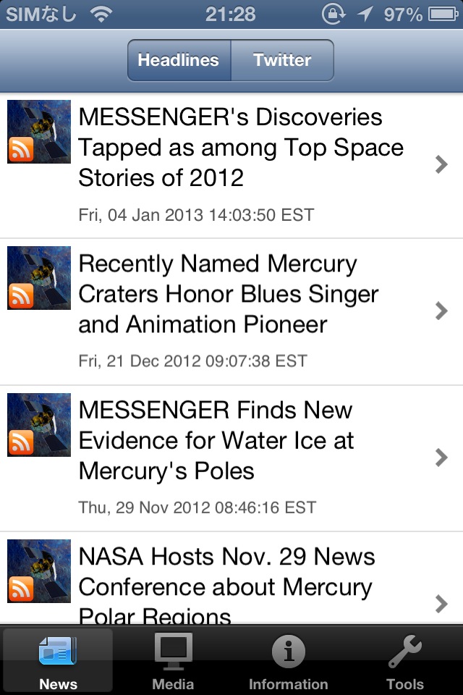Image resolution: width=463 pixels, height=695 pixels.
Task: Open chevron for Mercury Craters article
Action: click(x=441, y=311)
